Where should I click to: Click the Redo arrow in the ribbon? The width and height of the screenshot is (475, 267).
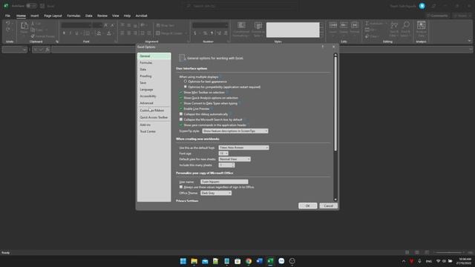click(x=8, y=30)
